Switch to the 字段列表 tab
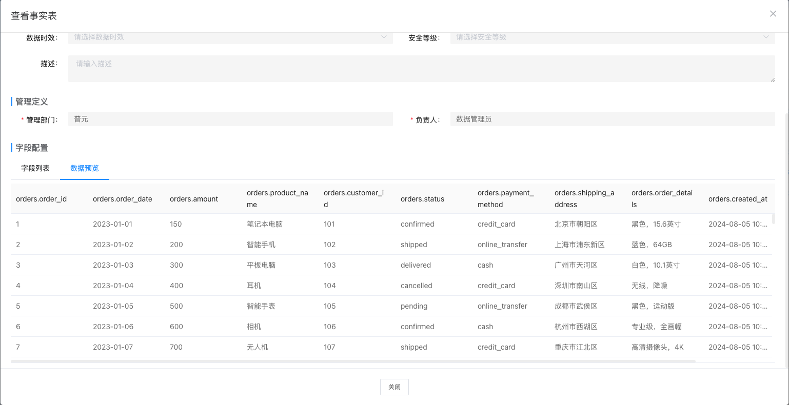This screenshot has width=789, height=405. (x=35, y=168)
